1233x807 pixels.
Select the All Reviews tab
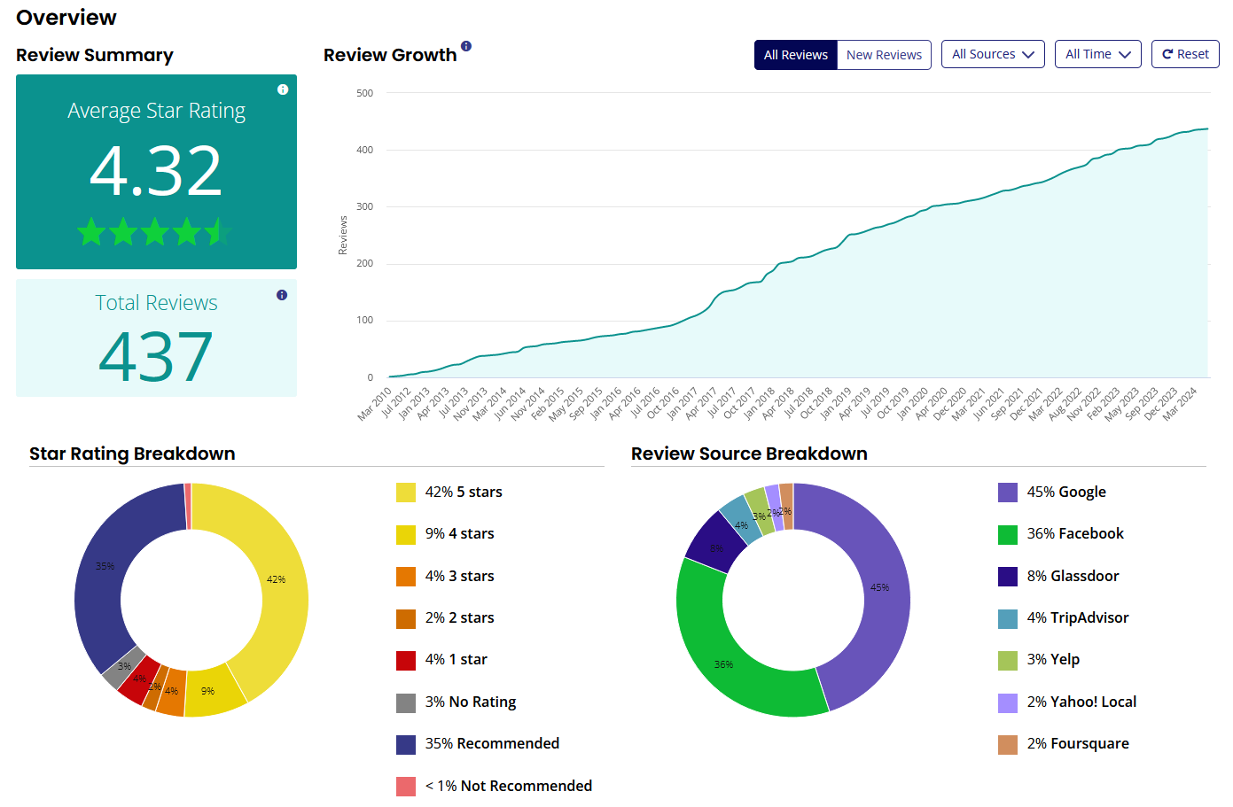click(x=796, y=54)
